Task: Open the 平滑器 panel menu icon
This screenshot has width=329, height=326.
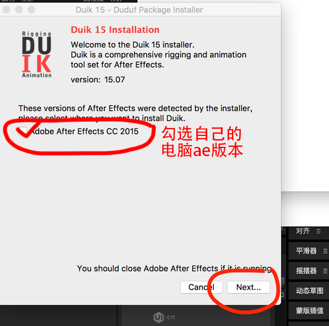Action: [x=325, y=251]
